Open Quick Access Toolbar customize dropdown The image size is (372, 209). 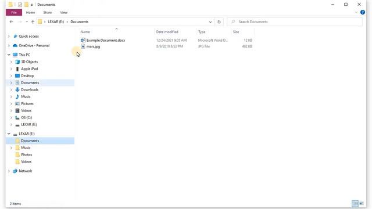32,5
